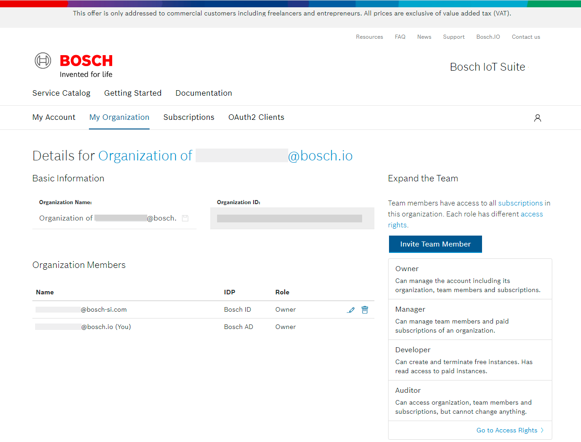This screenshot has height=442, width=581.
Task: Click the trash delete icon for bosch-si.com member
Action: 365,310
